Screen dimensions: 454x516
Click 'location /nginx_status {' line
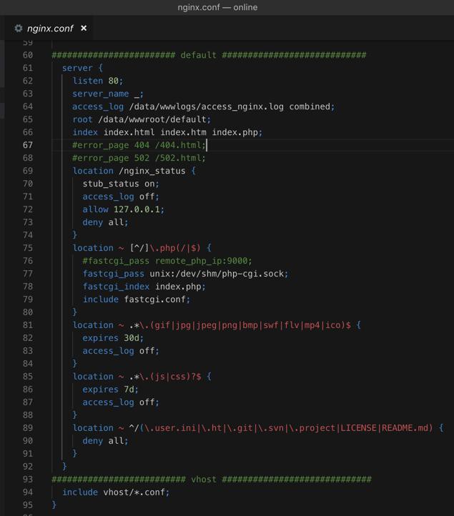[134, 171]
